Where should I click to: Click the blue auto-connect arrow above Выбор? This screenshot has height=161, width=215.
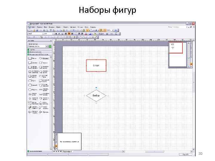pyautogui.click(x=96, y=87)
